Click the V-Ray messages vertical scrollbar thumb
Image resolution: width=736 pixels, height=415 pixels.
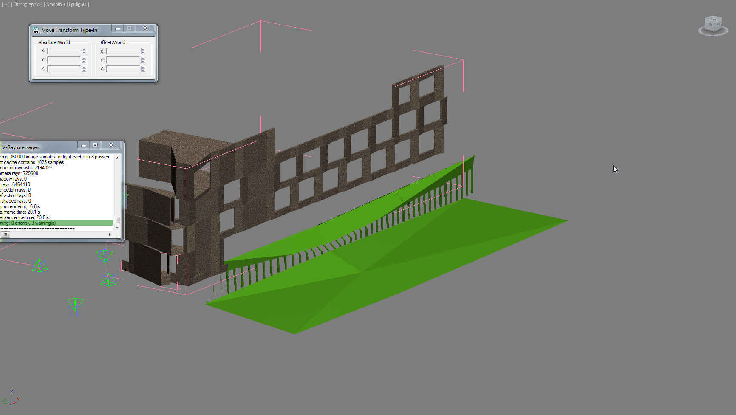(x=117, y=220)
